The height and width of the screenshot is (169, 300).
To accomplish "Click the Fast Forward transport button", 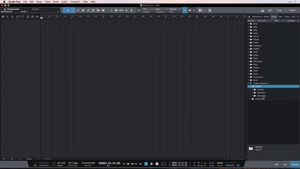I will point(132,164).
